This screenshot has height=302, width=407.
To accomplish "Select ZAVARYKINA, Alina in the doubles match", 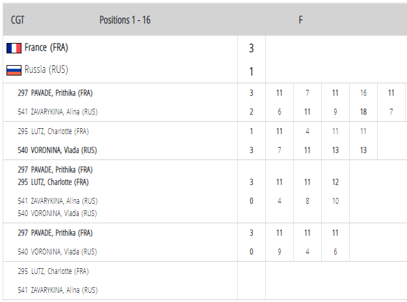I will point(58,201).
